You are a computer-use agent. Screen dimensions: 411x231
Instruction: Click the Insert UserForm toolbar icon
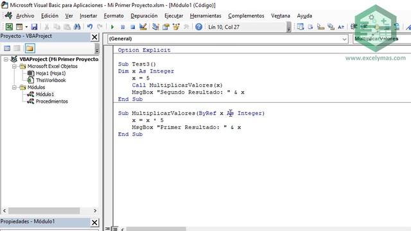coord(19,27)
